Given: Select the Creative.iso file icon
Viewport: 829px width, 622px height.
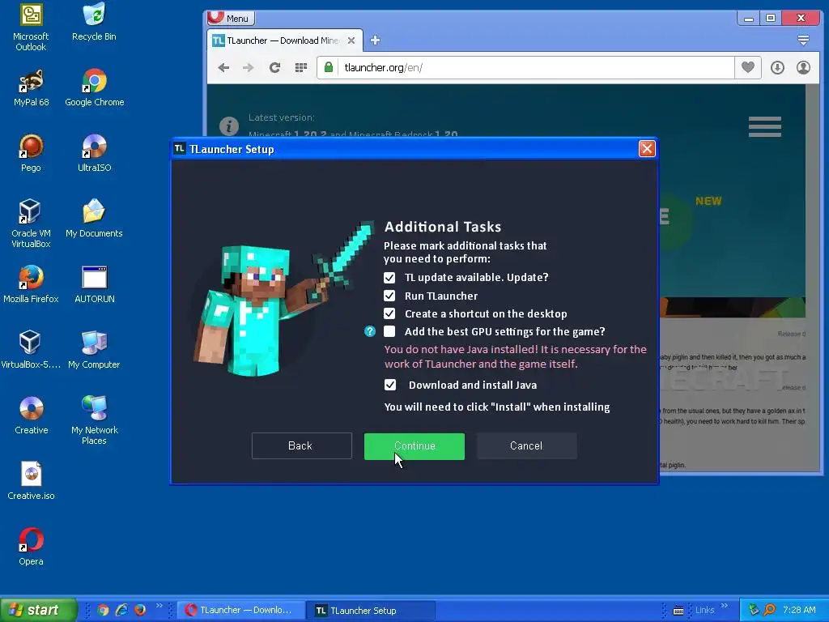Looking at the screenshot, I should (32, 481).
